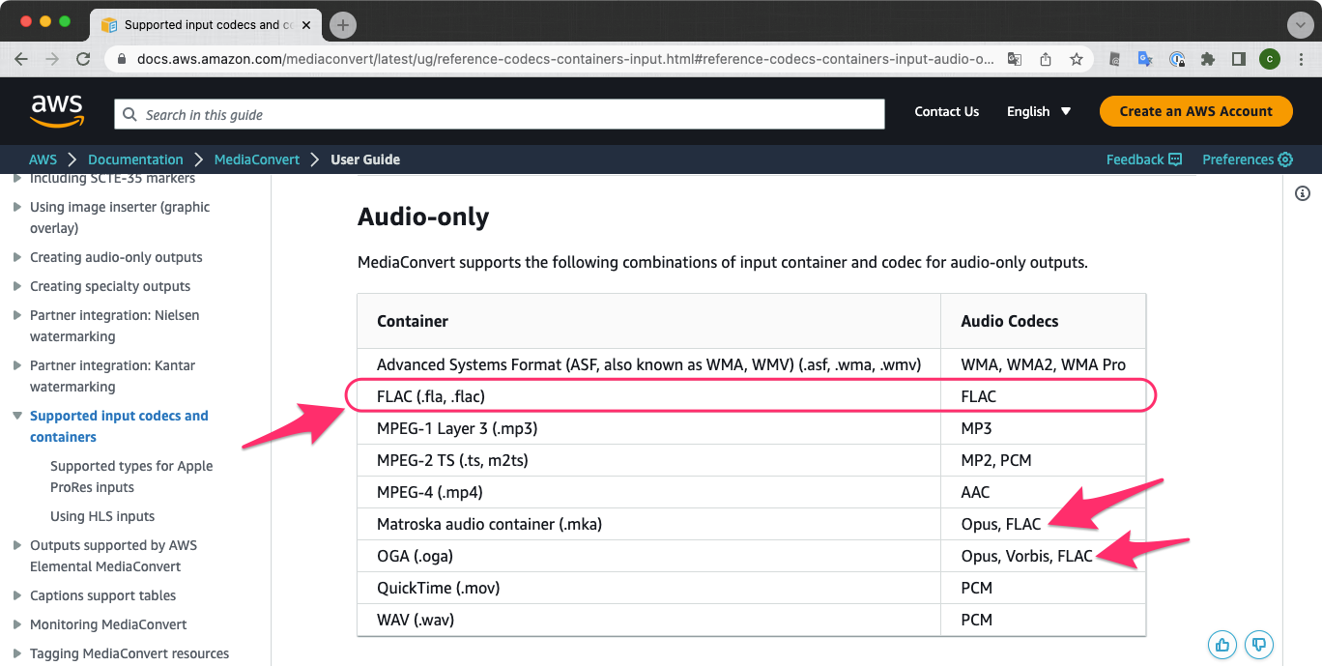Open Using image inserter (graphic overlay) page
The width and height of the screenshot is (1322, 666).
click(x=120, y=217)
